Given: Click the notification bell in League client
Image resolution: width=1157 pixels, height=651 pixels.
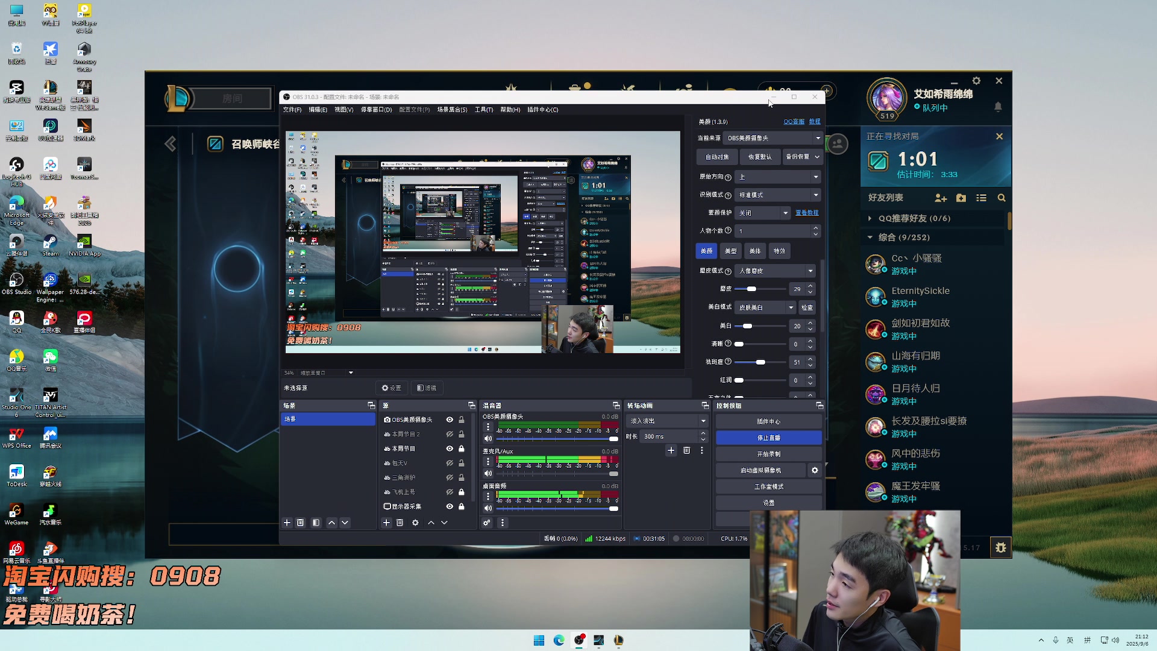Looking at the screenshot, I should coord(998,107).
